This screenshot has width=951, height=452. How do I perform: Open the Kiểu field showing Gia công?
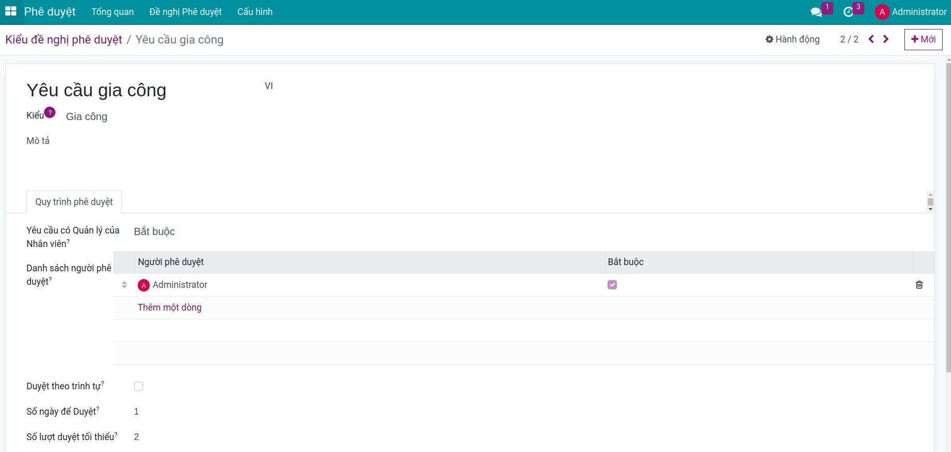(x=87, y=116)
